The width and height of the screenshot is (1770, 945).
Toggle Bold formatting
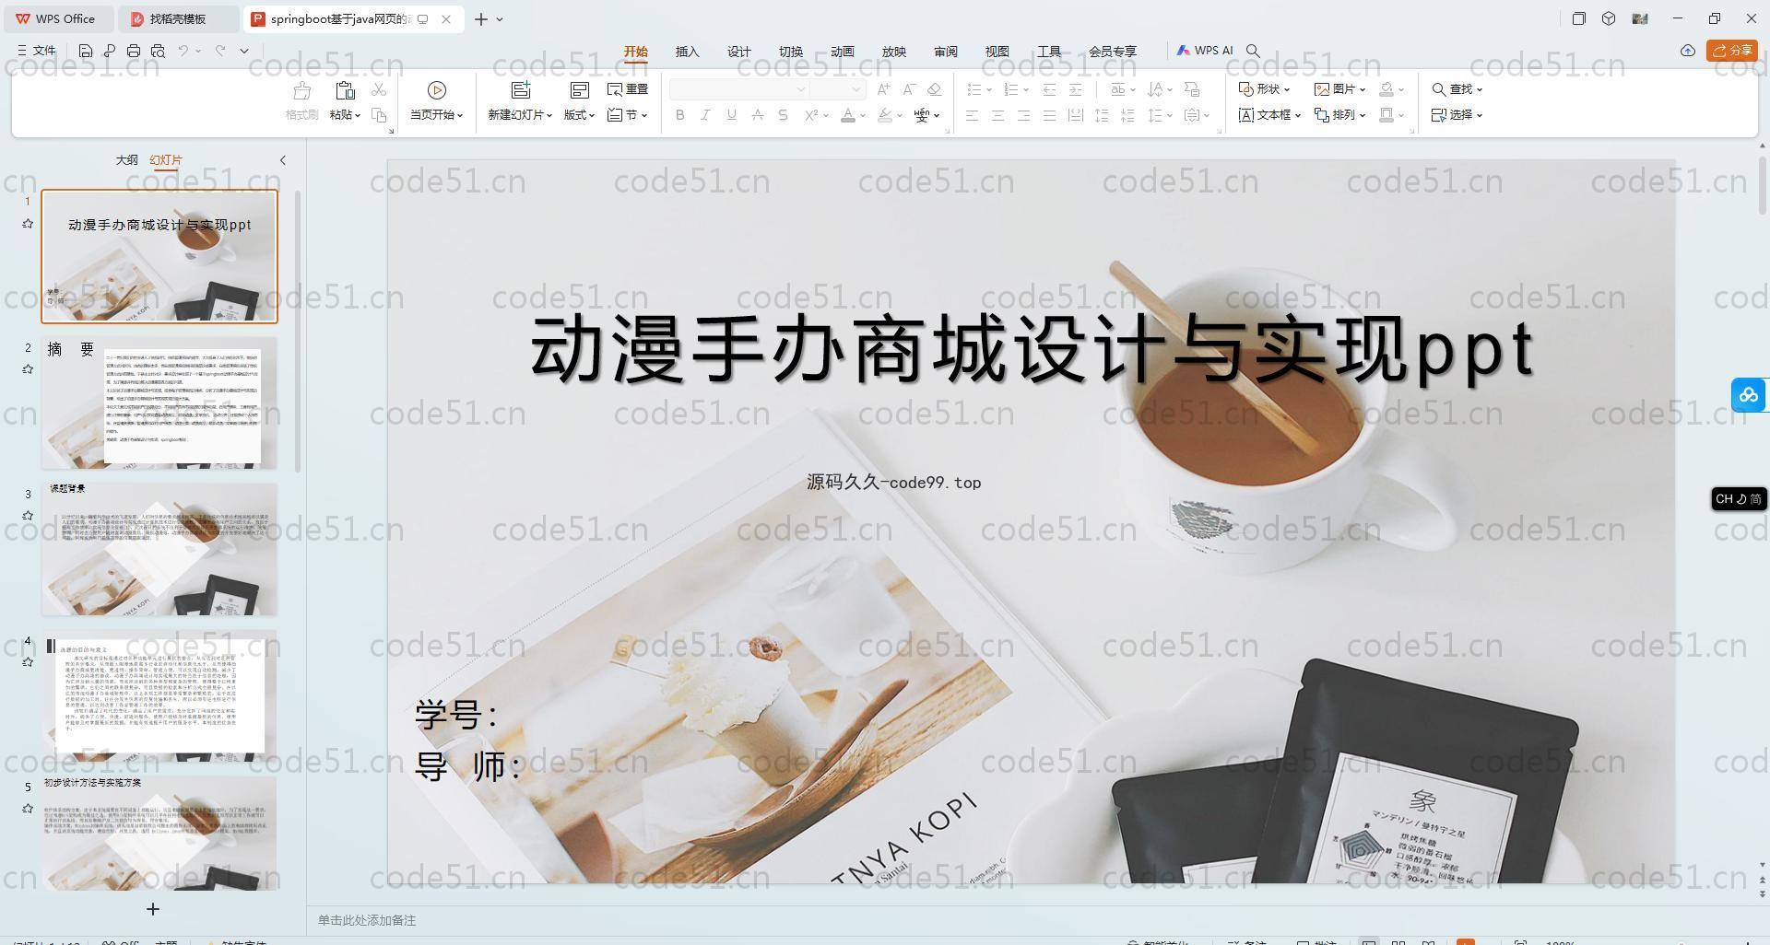680,115
